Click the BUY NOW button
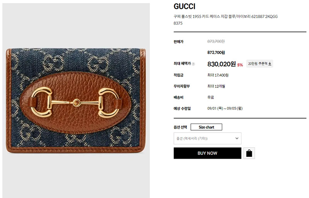This screenshot has height=198, width=309. coord(207,153)
